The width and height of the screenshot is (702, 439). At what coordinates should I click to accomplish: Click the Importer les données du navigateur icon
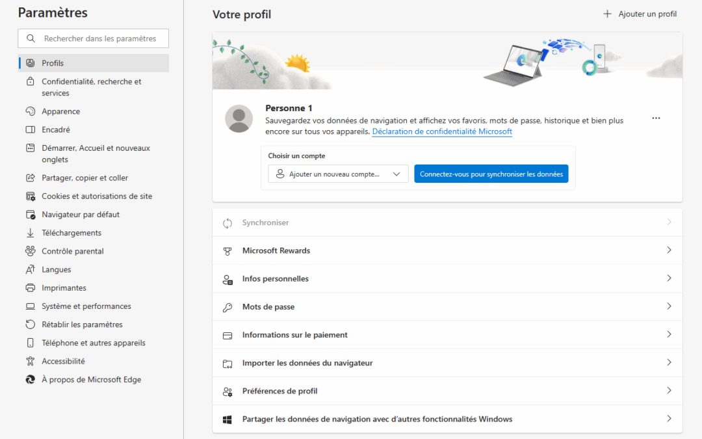227,364
